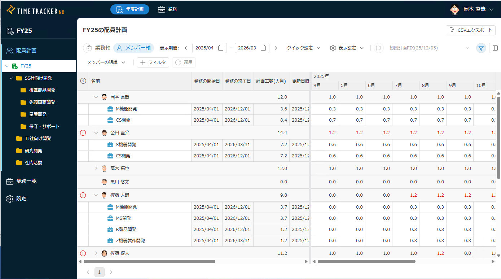Switch to 業務軸 view

pyautogui.click(x=98, y=48)
